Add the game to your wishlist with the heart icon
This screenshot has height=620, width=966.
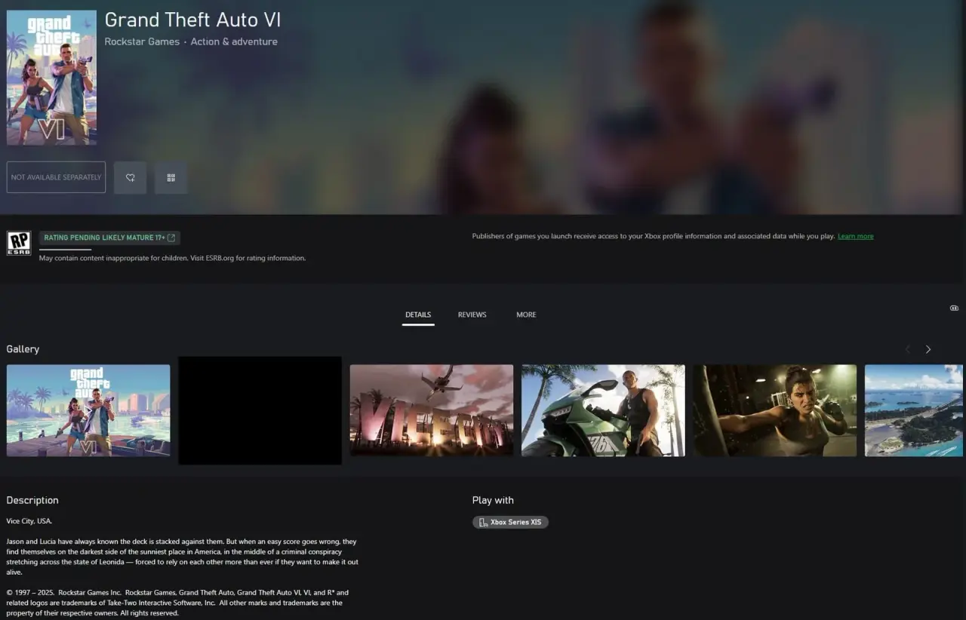130,177
